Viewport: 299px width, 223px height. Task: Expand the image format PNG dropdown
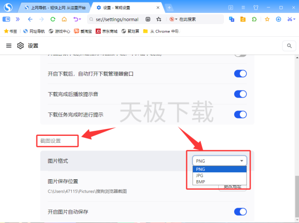coord(219,161)
